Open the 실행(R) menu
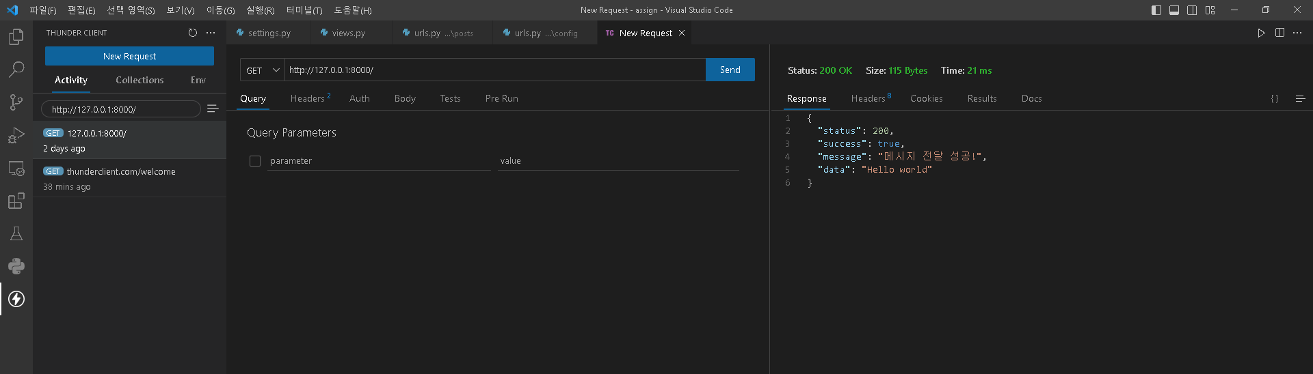Image resolution: width=1313 pixels, height=374 pixels. coord(261,10)
